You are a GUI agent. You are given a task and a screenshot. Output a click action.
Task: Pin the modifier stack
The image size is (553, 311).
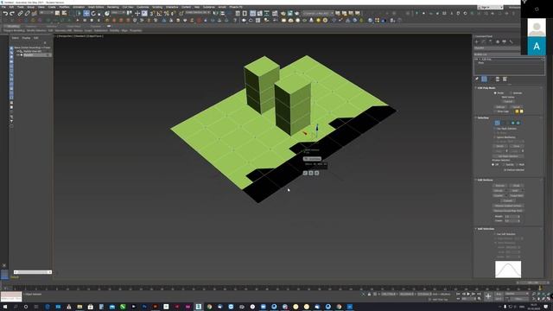coord(477,79)
